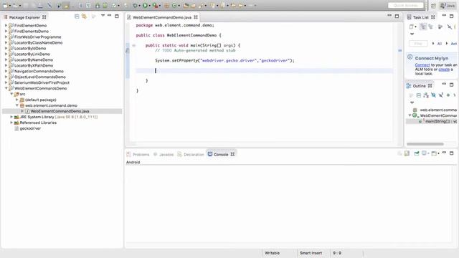The image size is (459, 258).
Task: Click the create link in Mylyn notice
Action: click(x=444, y=70)
